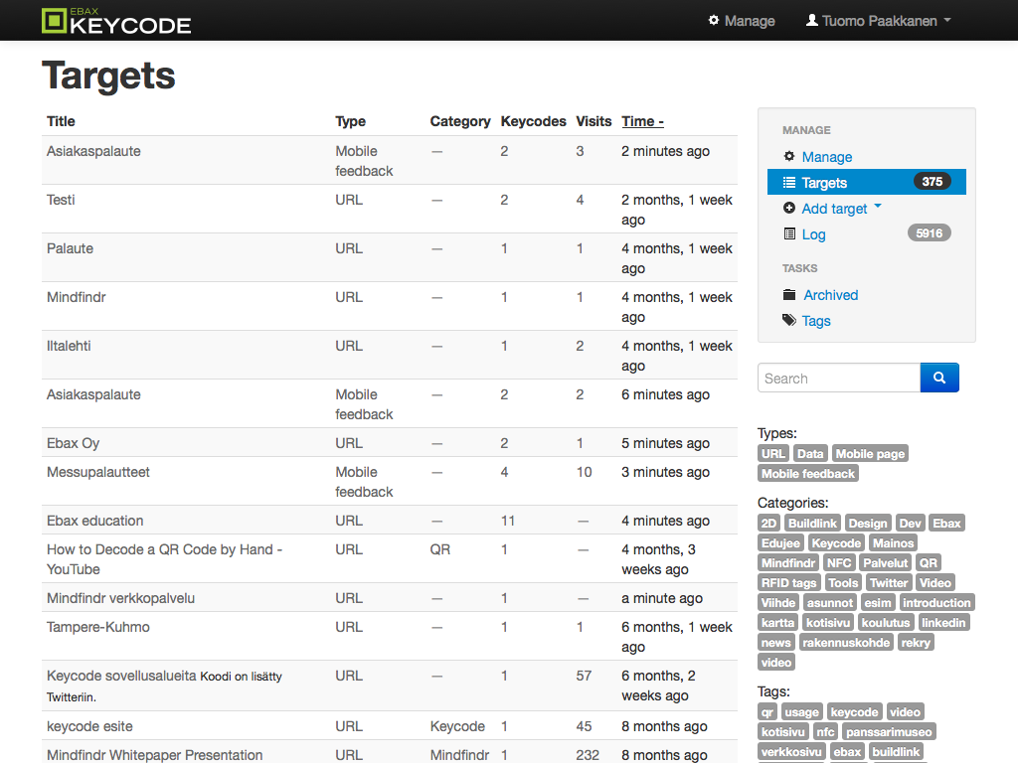Select the koulutus category badge
Viewport: 1018px width, 763px height.
pyautogui.click(x=886, y=623)
